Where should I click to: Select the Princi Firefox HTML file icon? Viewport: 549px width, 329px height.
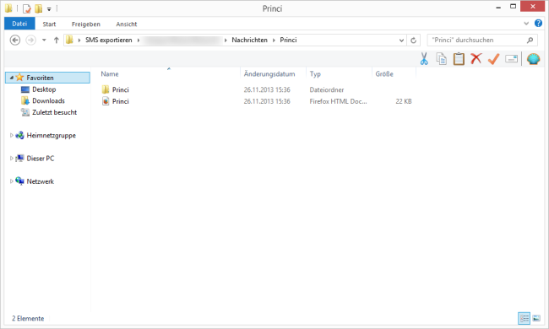106,101
